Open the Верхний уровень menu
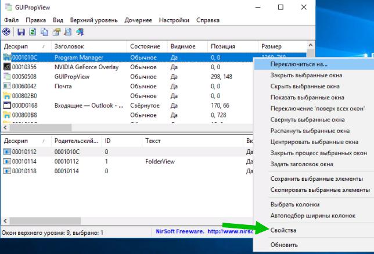 (93, 20)
